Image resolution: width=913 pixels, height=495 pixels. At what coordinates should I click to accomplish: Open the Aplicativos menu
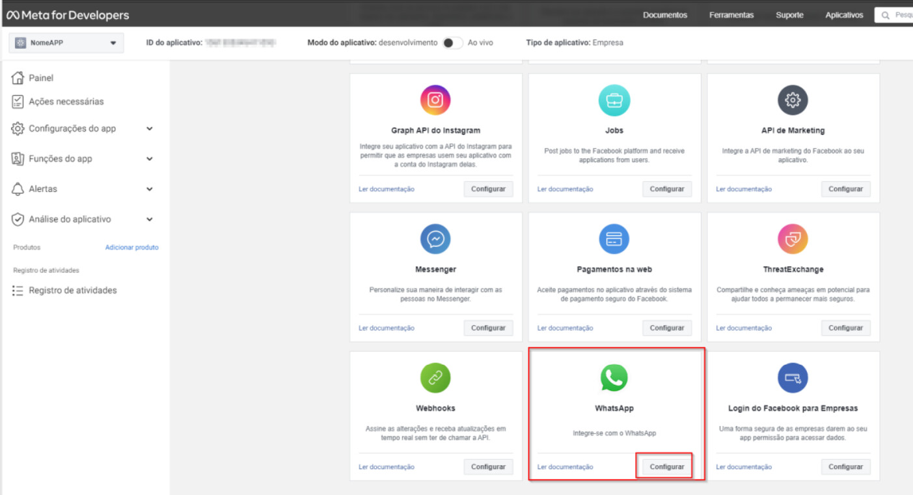(844, 15)
